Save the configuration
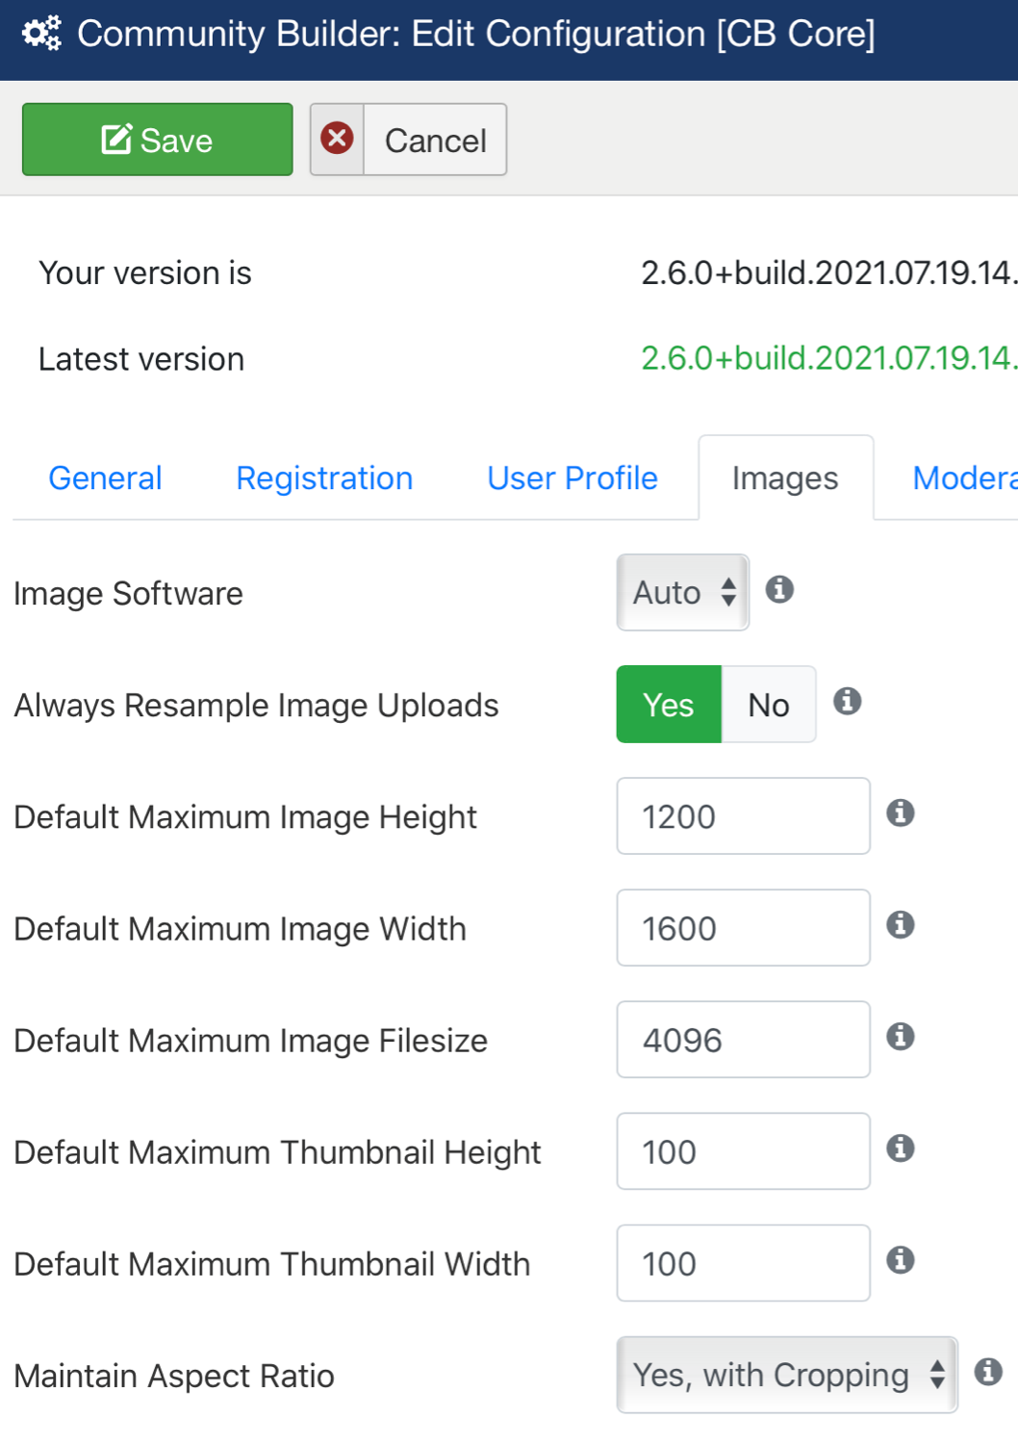 tap(158, 140)
